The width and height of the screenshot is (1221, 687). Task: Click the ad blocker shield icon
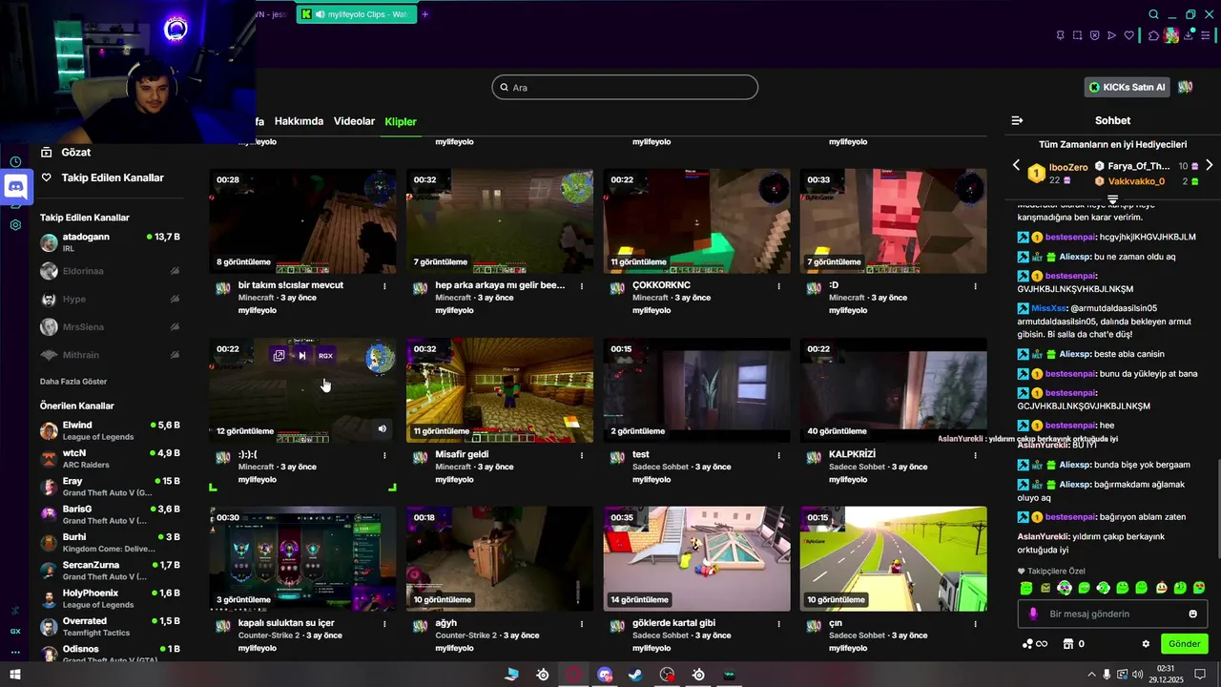tap(1094, 35)
